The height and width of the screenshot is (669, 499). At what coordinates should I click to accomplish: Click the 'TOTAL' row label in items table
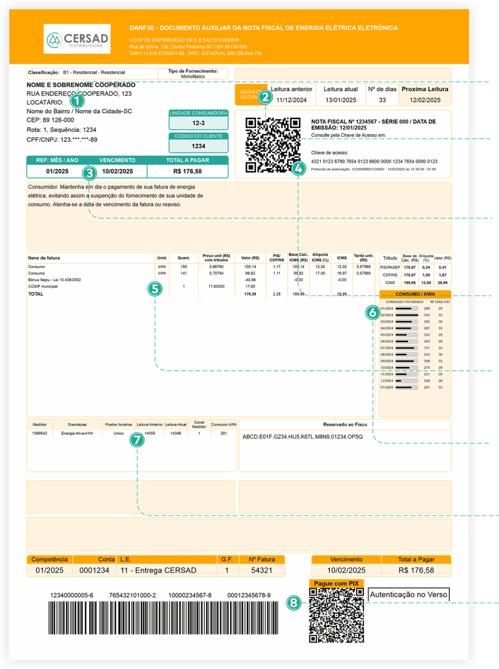point(36,294)
